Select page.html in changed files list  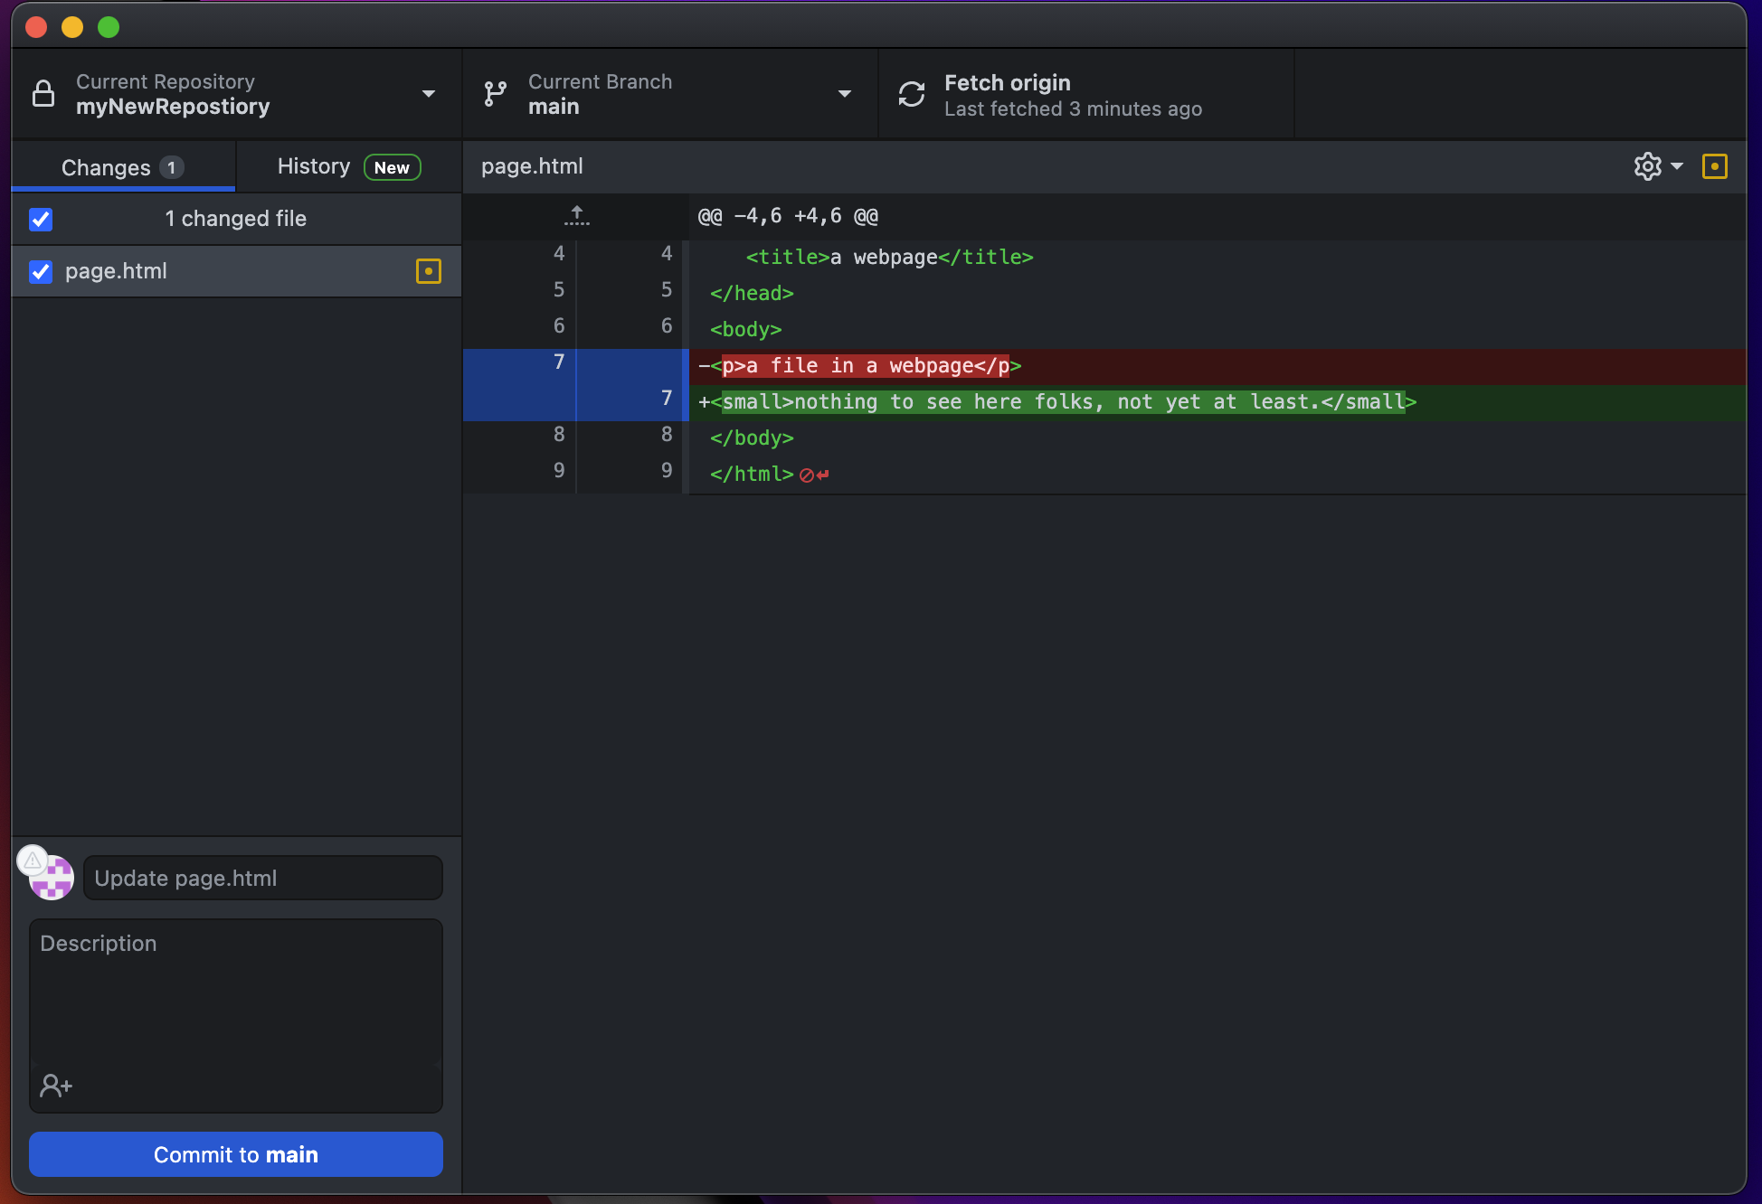[x=236, y=271]
